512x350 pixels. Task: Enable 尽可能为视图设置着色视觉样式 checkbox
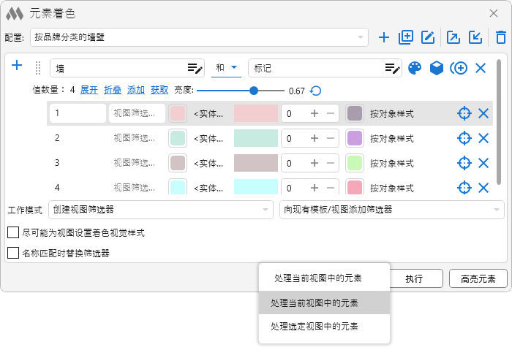(13, 233)
